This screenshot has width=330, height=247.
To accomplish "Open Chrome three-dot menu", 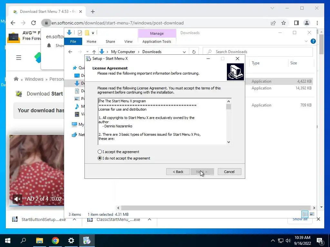I will (x=317, y=23).
